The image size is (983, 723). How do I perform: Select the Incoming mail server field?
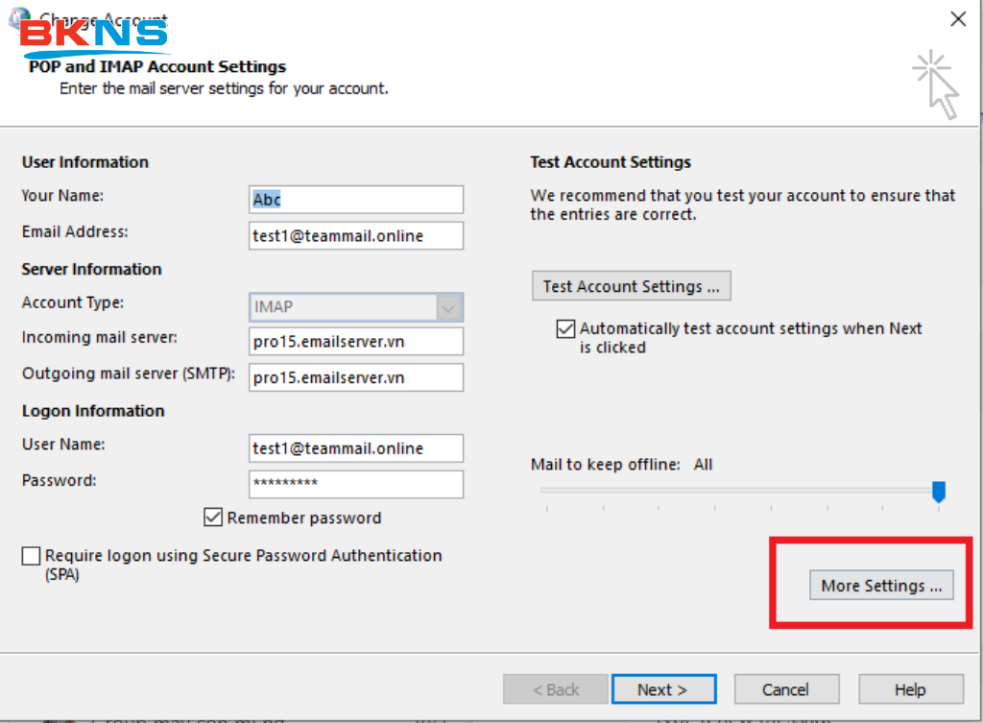click(355, 342)
